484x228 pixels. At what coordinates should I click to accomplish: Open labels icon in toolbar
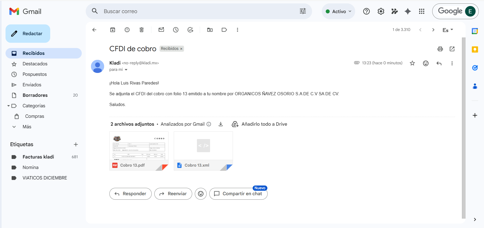tap(224, 30)
